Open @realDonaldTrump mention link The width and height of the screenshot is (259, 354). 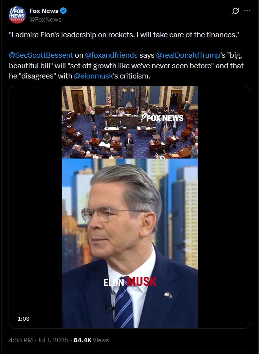point(188,55)
